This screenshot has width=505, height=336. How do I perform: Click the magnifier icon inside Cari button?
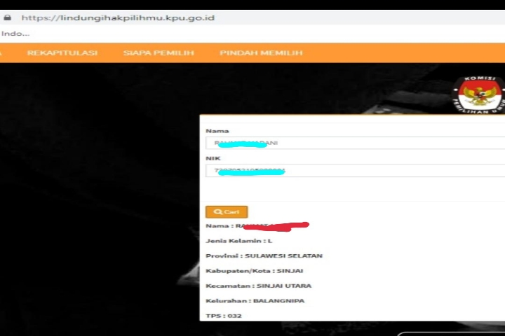[218, 212]
